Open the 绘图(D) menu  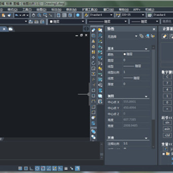point(41,10)
